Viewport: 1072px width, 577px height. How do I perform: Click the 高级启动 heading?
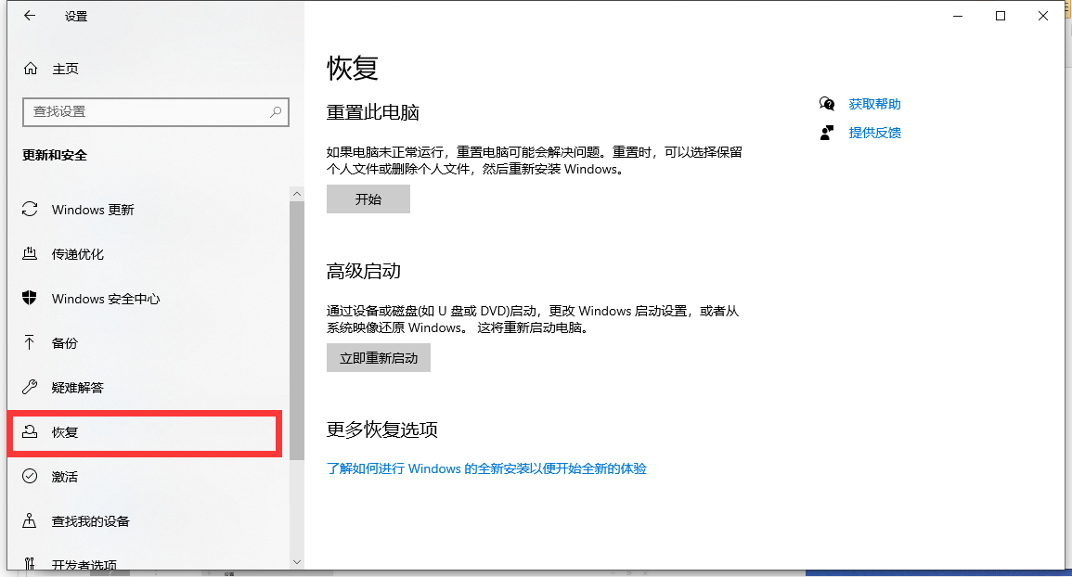point(364,272)
